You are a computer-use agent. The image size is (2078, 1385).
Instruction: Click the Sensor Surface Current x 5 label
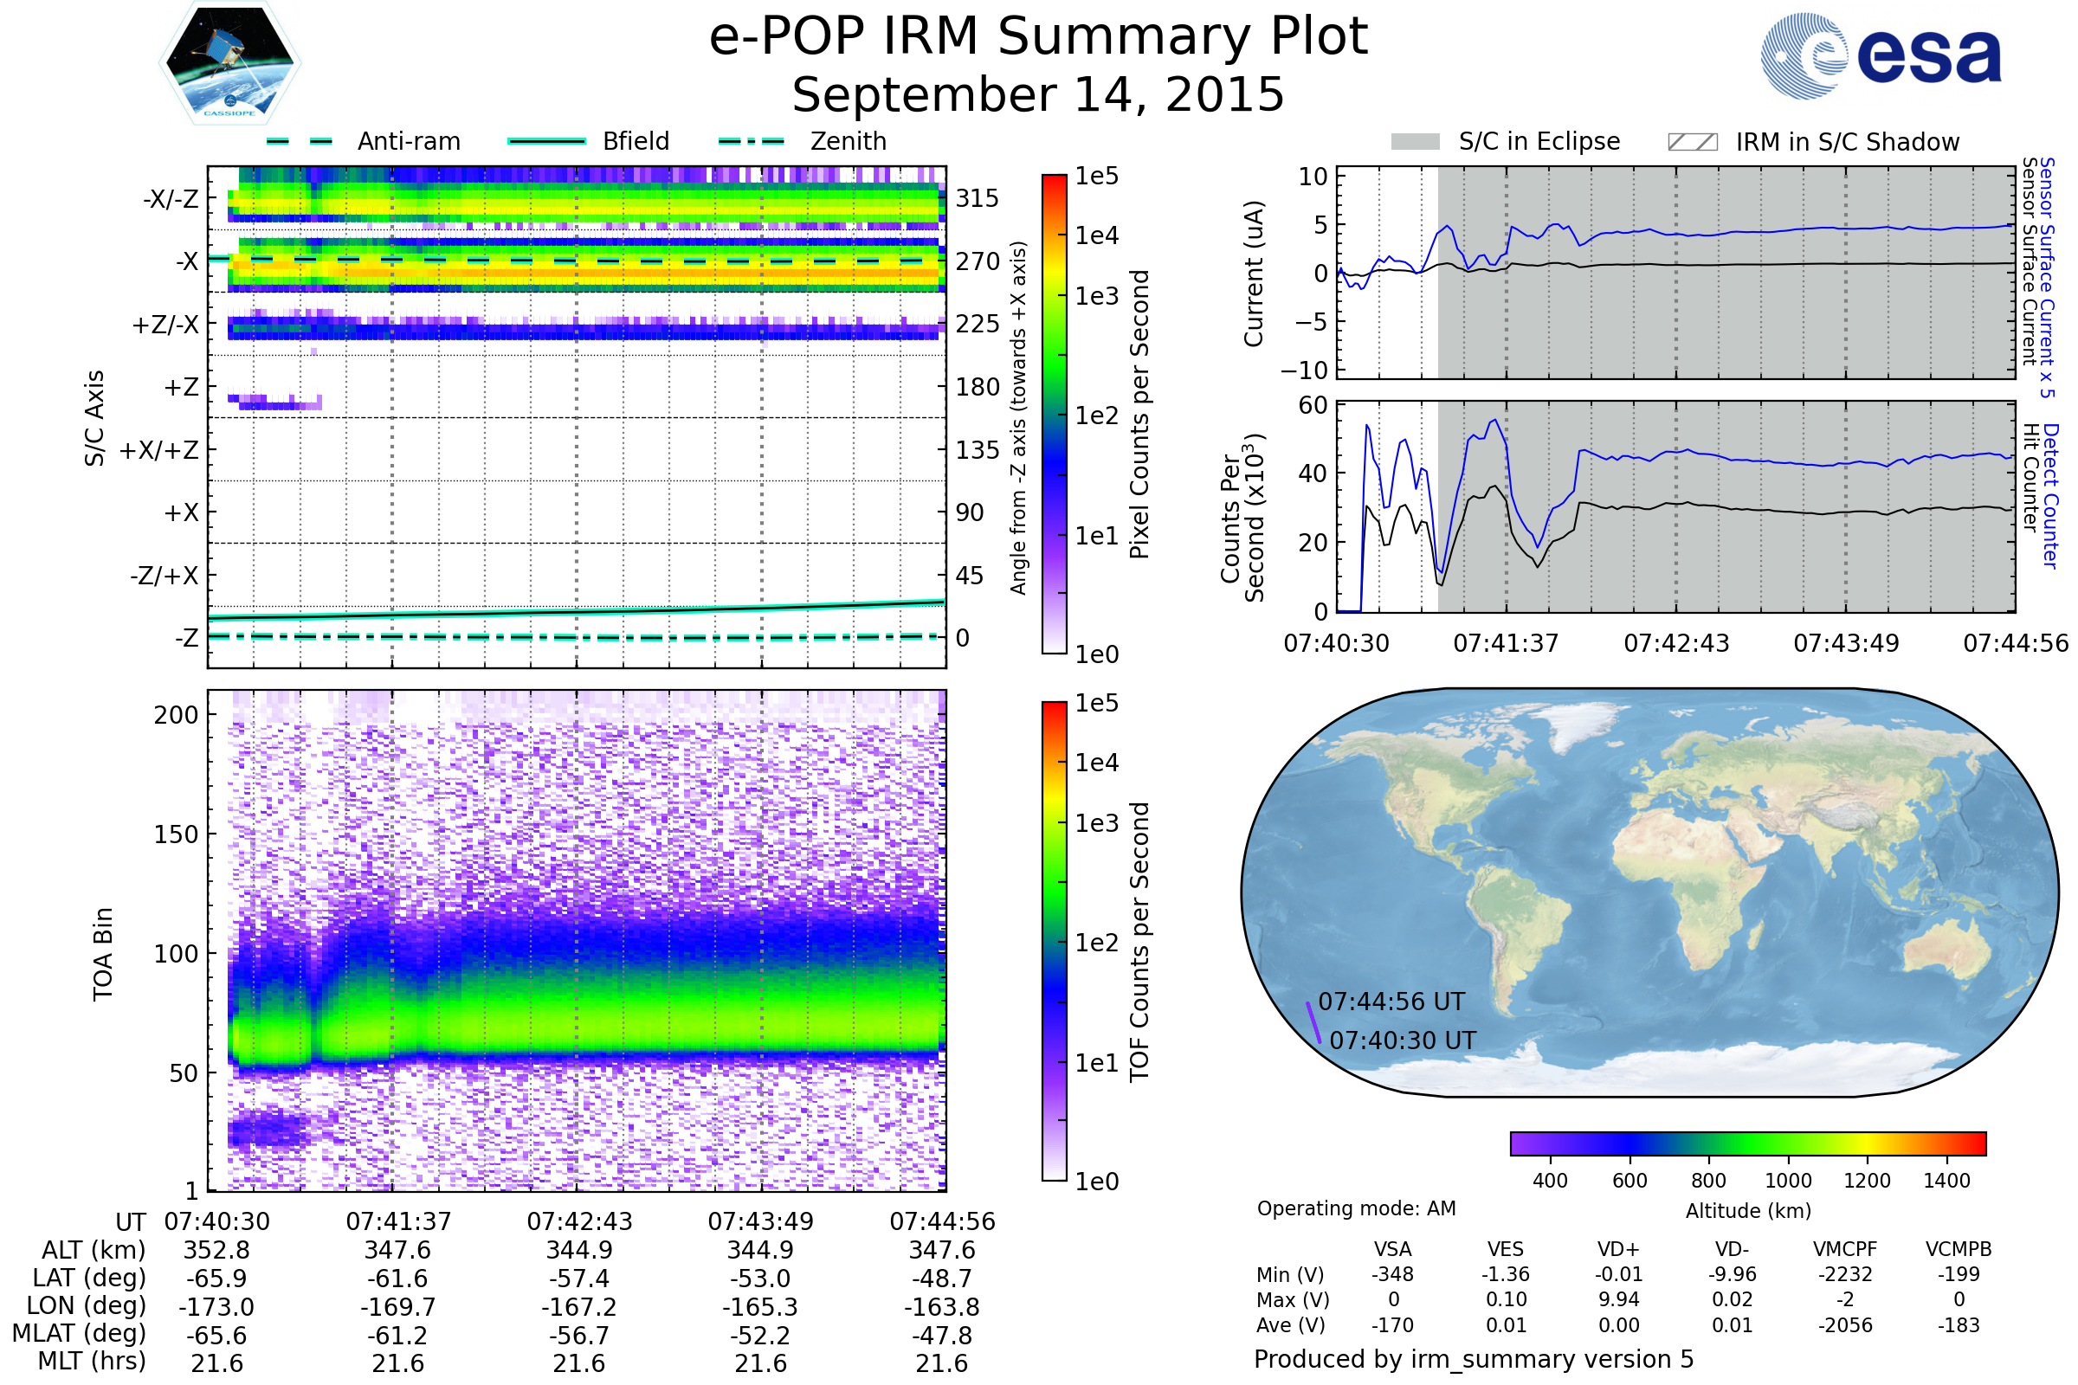2047,277
